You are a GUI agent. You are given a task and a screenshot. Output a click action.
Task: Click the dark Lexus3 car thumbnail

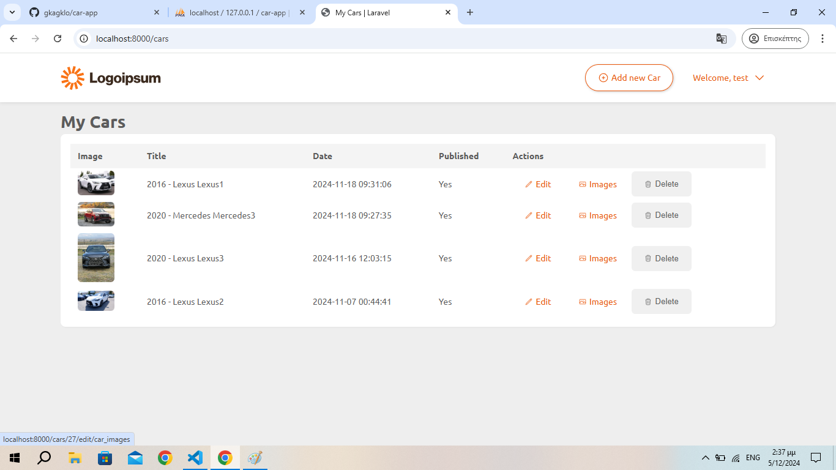pos(96,258)
